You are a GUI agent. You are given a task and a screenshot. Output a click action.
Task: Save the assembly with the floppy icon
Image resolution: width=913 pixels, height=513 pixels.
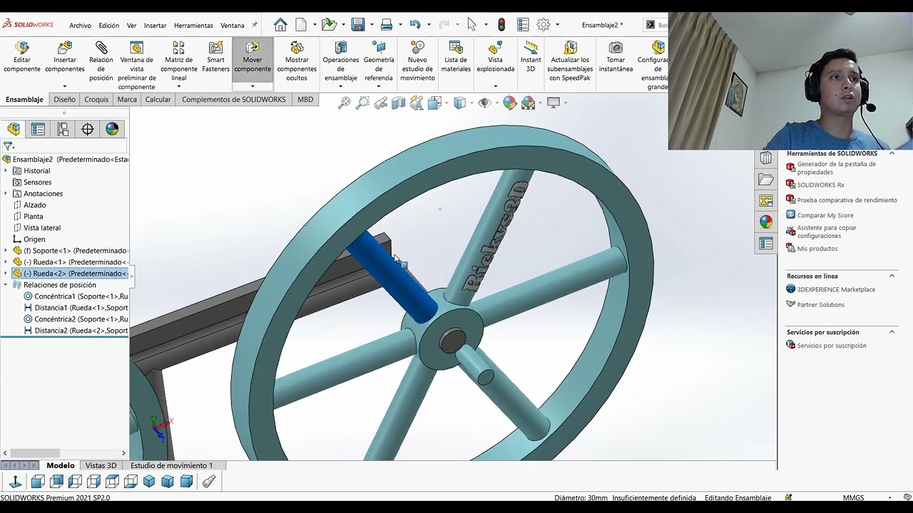tap(358, 25)
